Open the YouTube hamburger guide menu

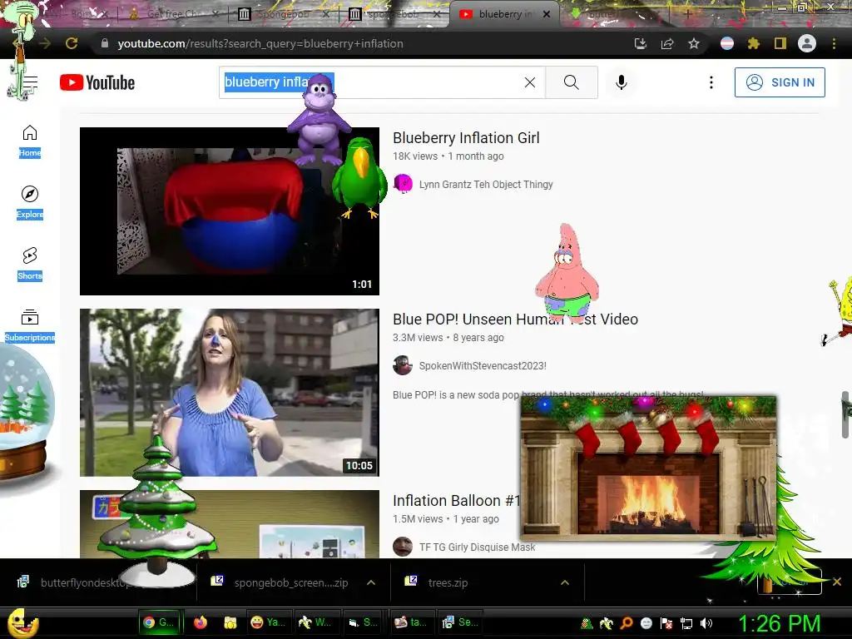(x=29, y=82)
